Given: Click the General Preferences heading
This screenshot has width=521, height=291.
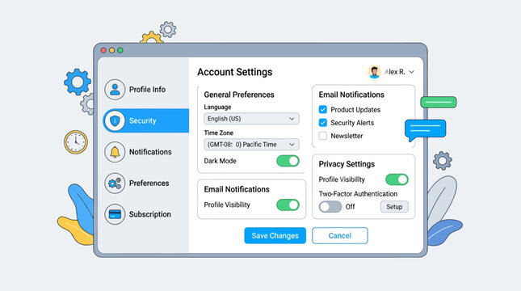Looking at the screenshot, I should click(x=239, y=95).
